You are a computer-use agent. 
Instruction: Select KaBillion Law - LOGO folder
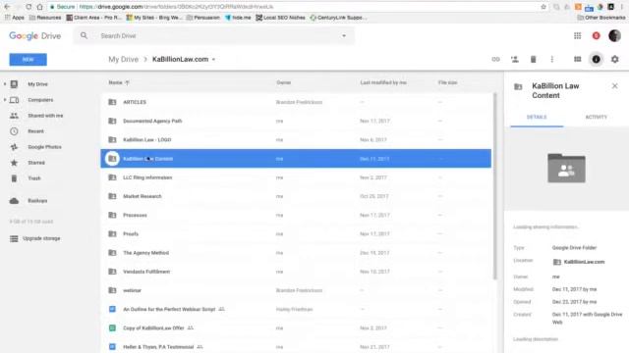[x=296, y=139]
